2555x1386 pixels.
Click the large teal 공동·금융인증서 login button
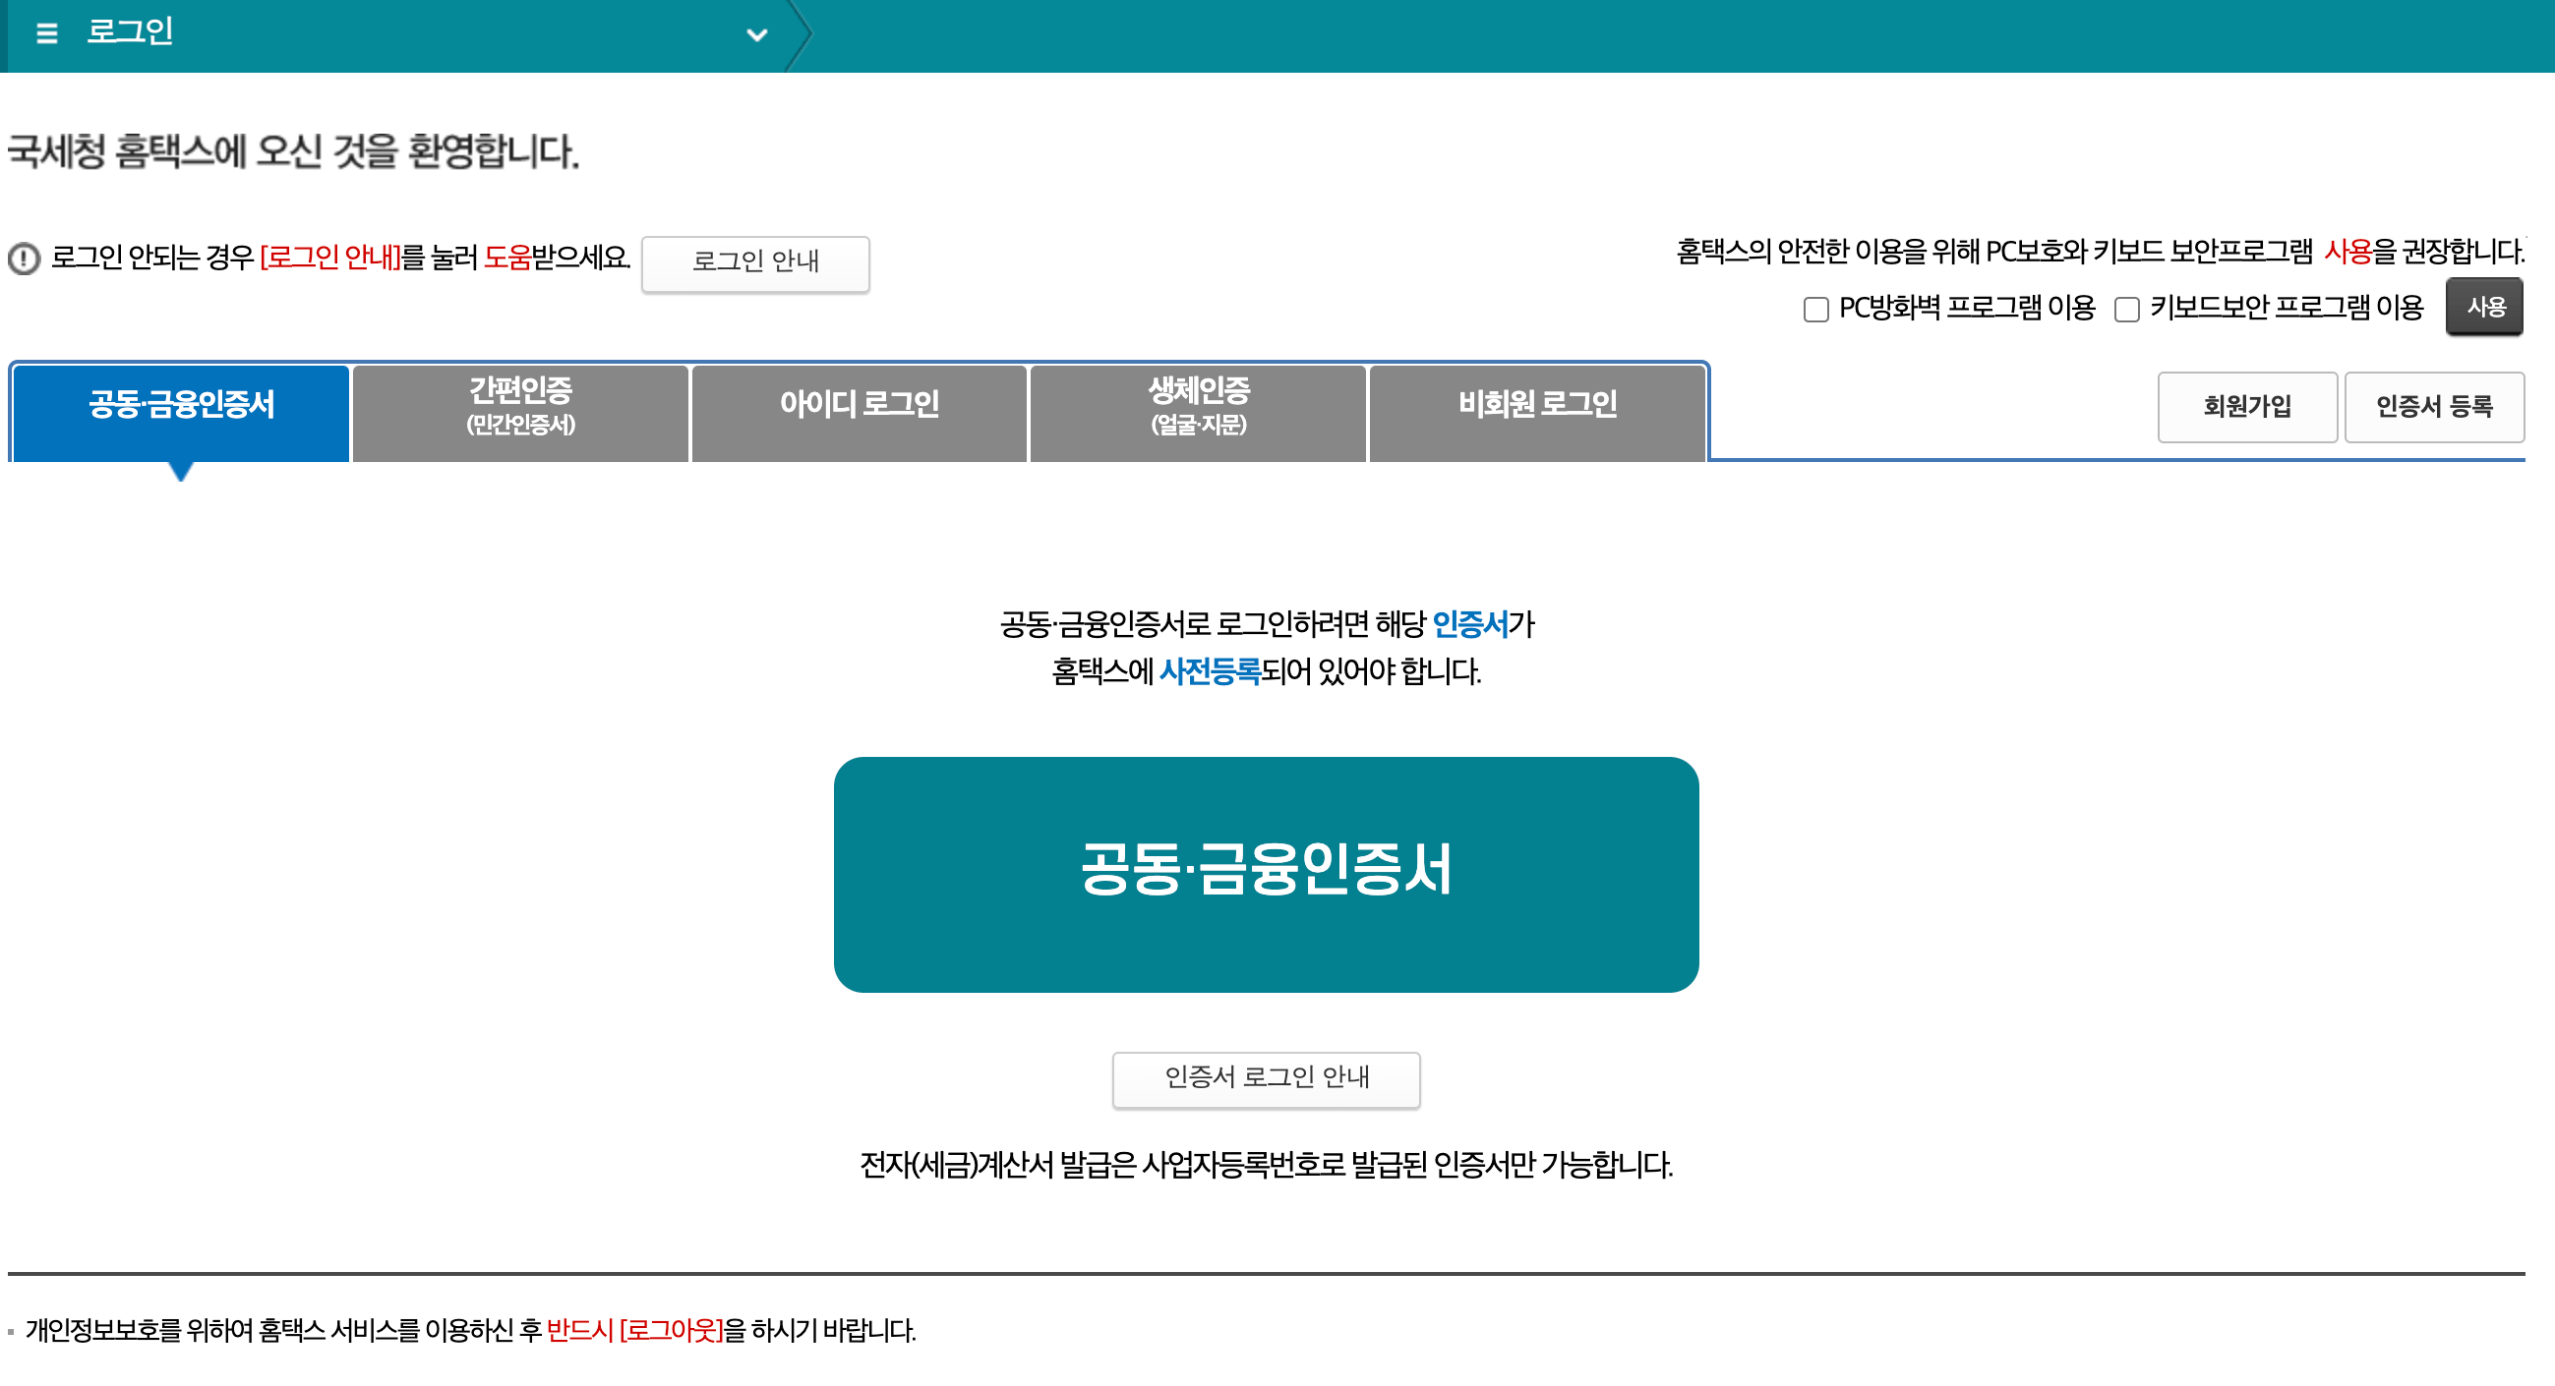[1266, 874]
